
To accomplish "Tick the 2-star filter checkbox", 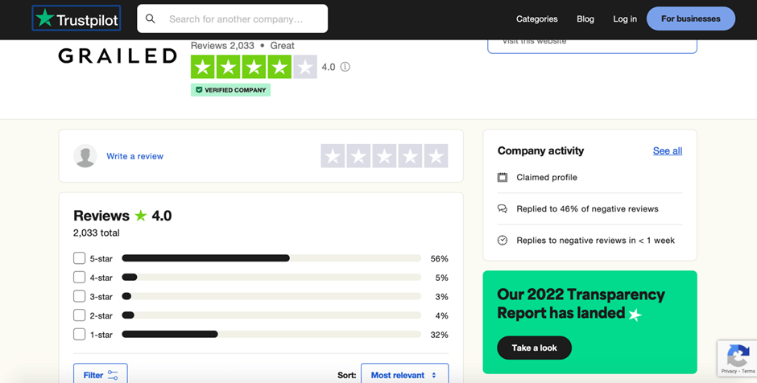I will (79, 315).
